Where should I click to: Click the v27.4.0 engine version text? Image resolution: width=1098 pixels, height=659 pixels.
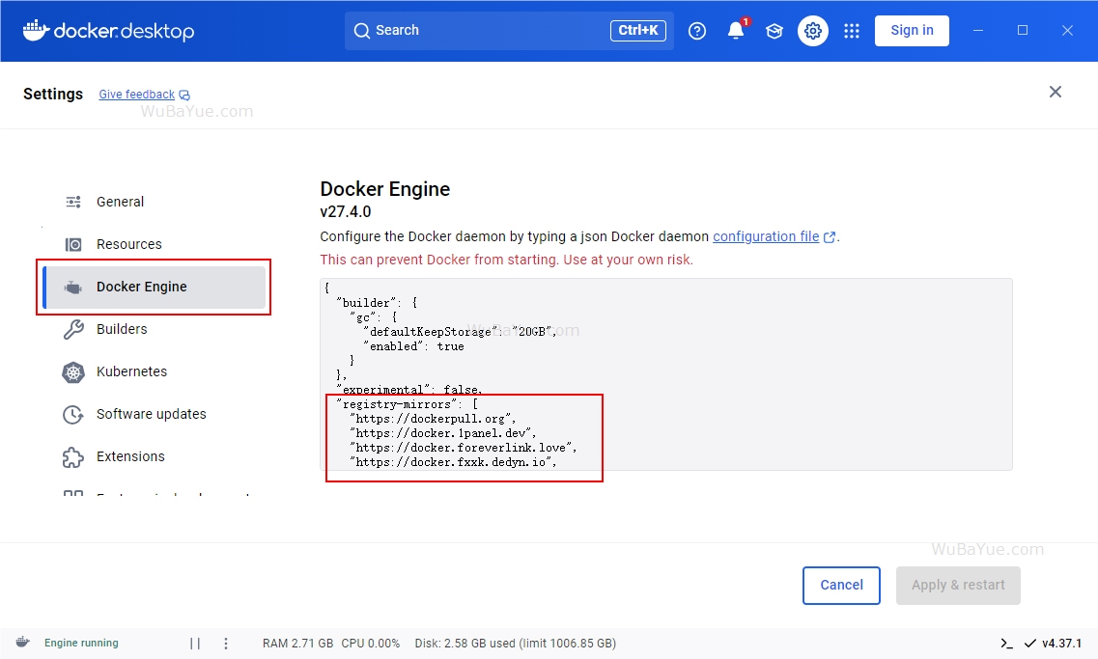(x=345, y=212)
